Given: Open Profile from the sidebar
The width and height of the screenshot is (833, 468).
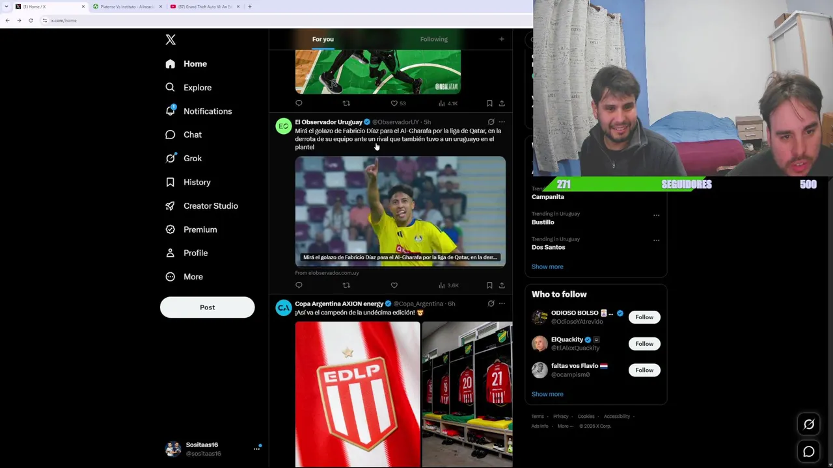Looking at the screenshot, I should tap(186, 253).
